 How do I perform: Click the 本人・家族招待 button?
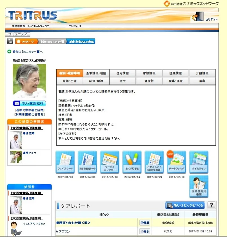pos(29,103)
